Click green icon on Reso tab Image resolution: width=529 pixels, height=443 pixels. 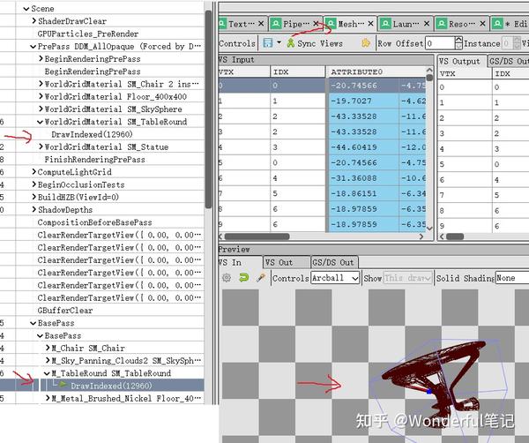tap(442, 24)
